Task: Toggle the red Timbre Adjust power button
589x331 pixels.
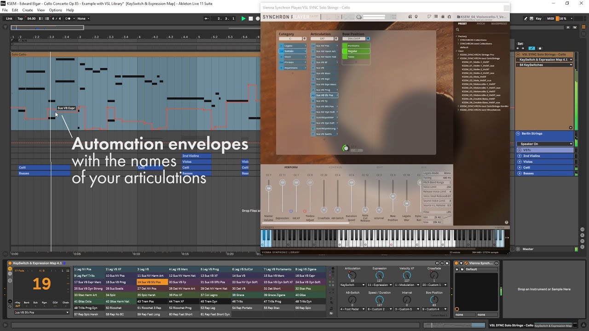Action: [x=305, y=211]
